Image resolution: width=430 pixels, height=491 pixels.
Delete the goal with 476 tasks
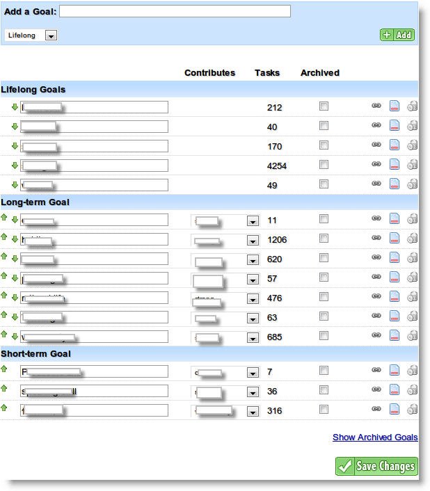click(x=412, y=296)
